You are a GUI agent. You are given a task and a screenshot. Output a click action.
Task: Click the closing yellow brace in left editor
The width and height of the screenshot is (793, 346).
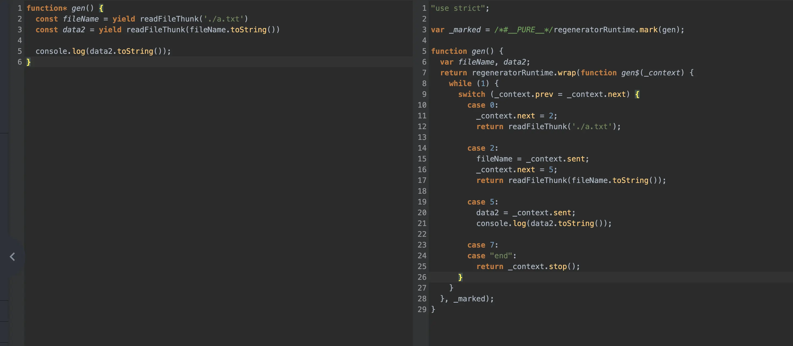[29, 62]
